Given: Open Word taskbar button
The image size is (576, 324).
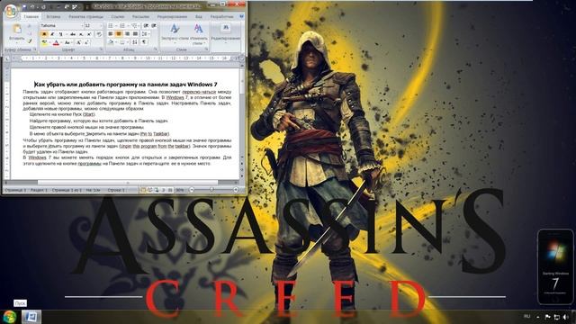Looking at the screenshot, I should click(x=31, y=317).
